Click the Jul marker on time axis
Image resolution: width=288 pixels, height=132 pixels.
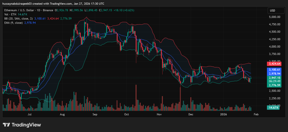click(29, 115)
